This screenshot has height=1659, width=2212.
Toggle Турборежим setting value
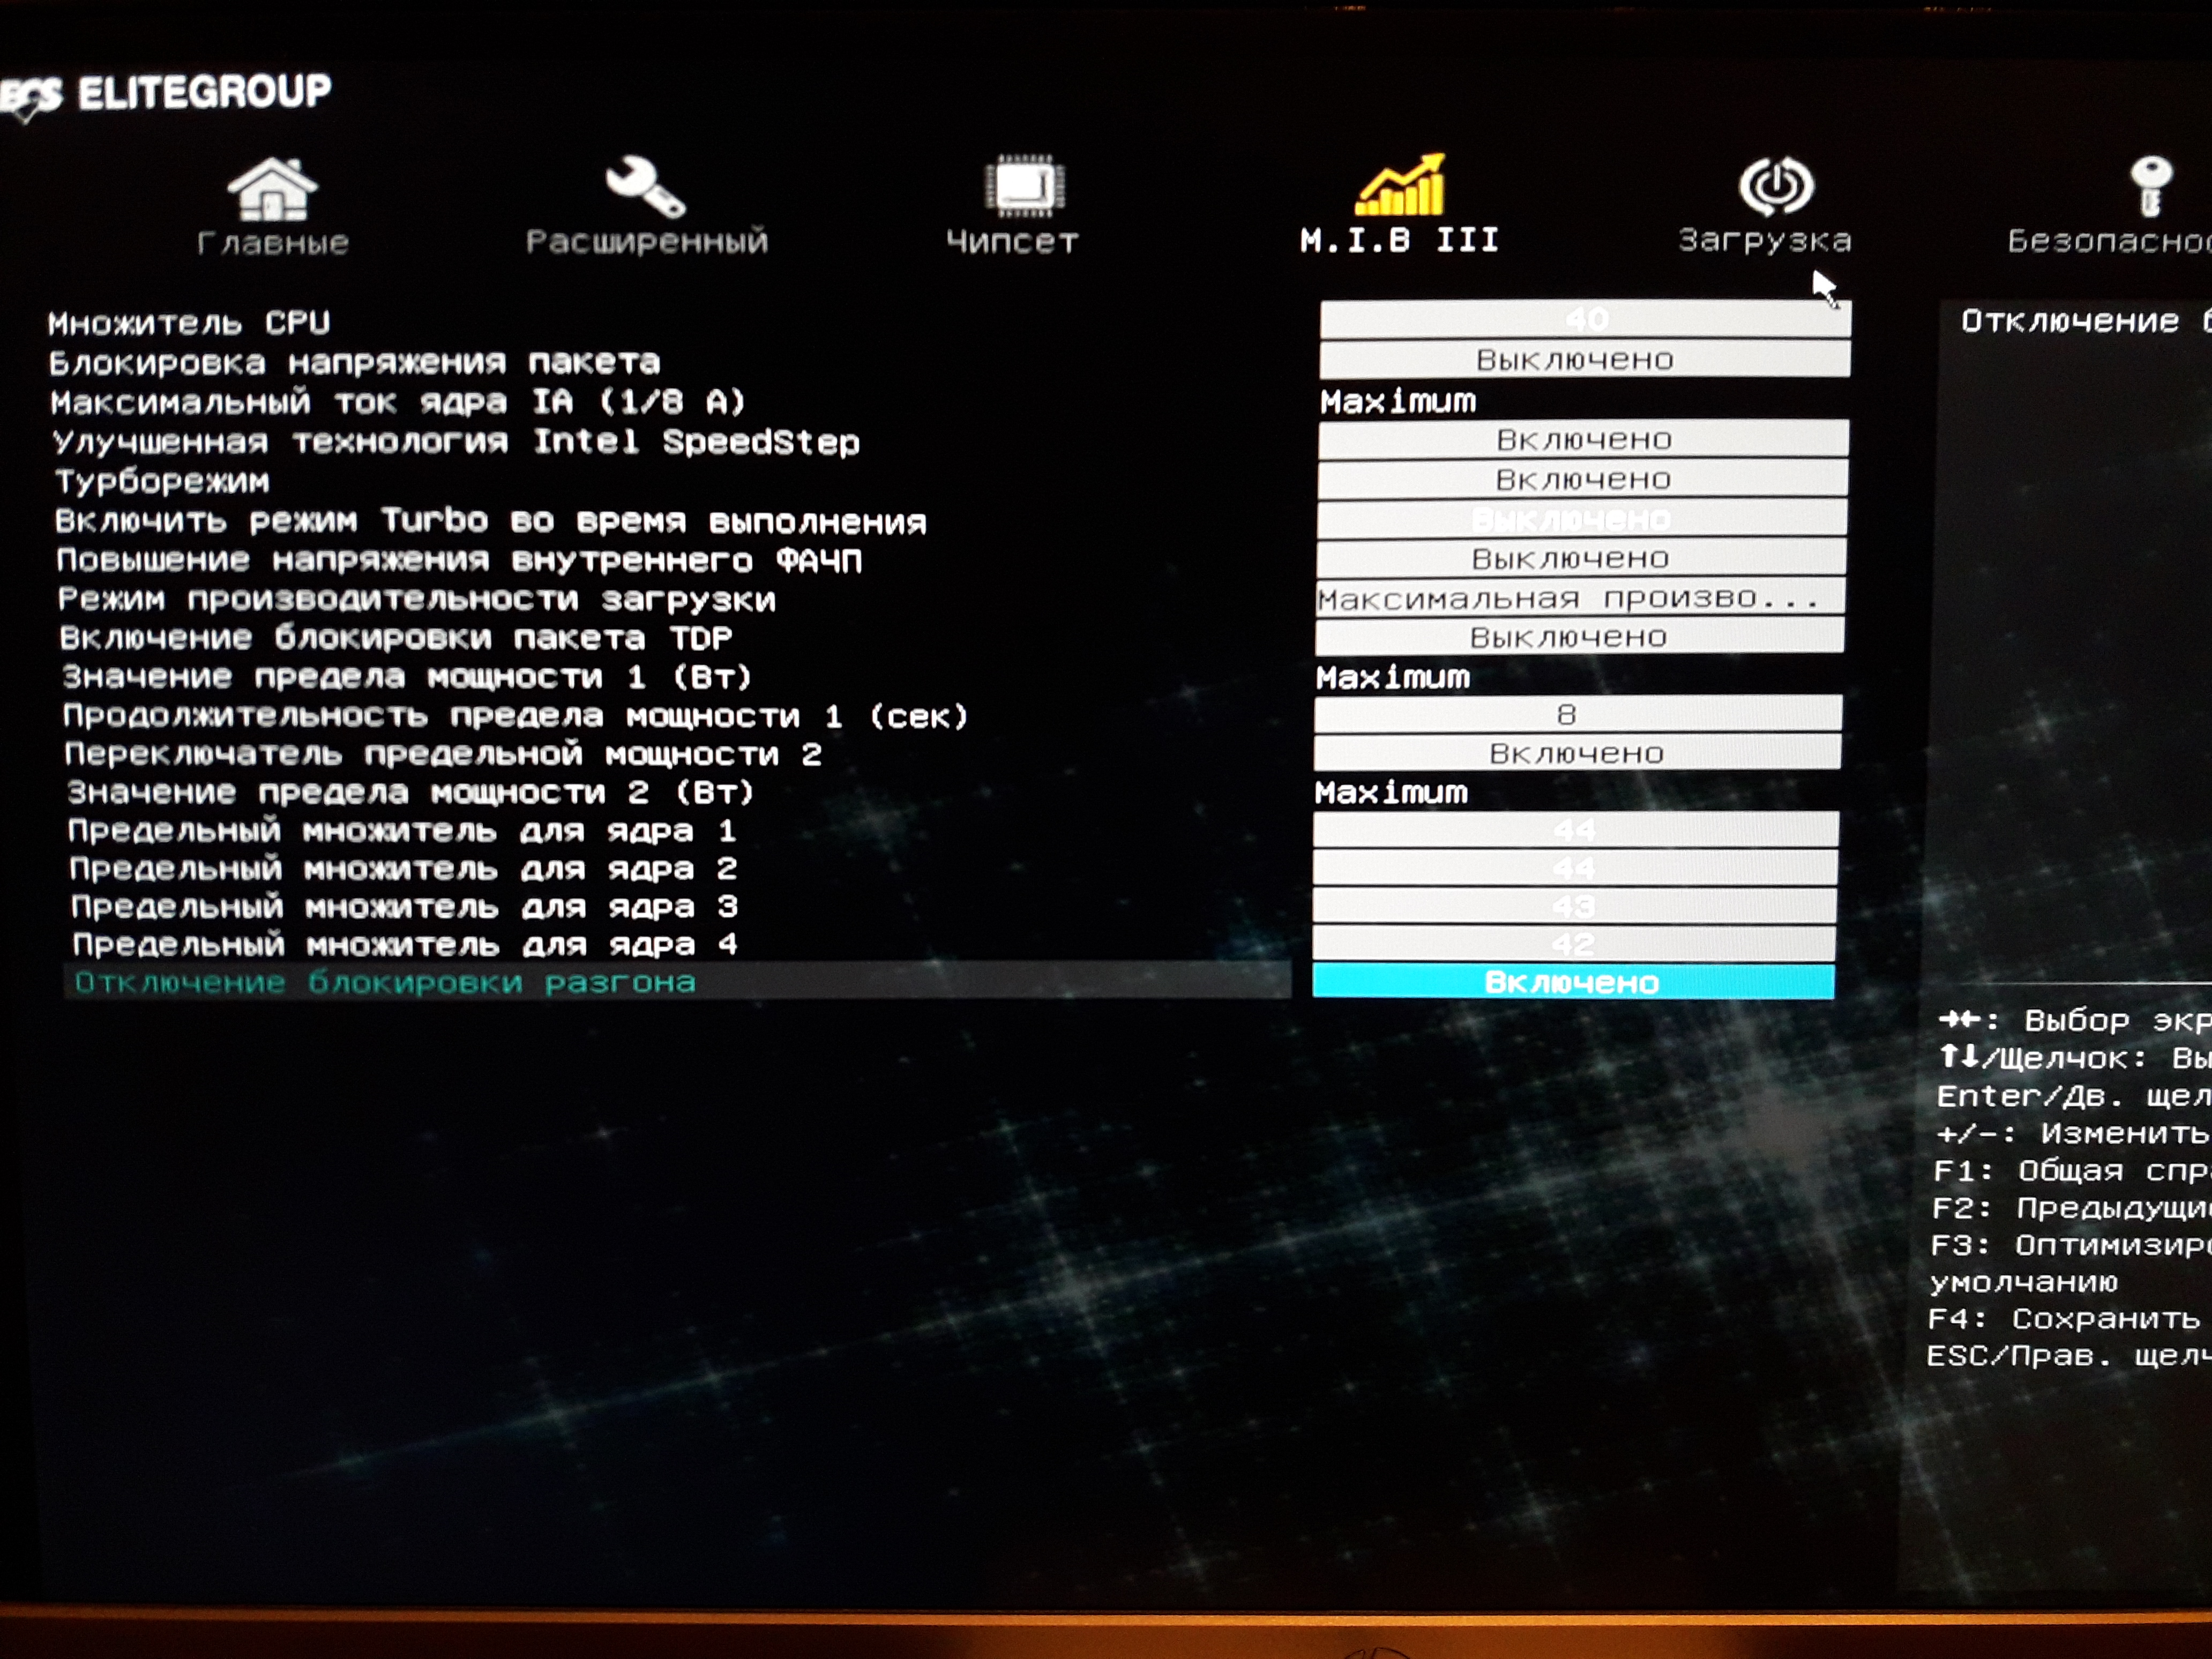click(x=1582, y=480)
